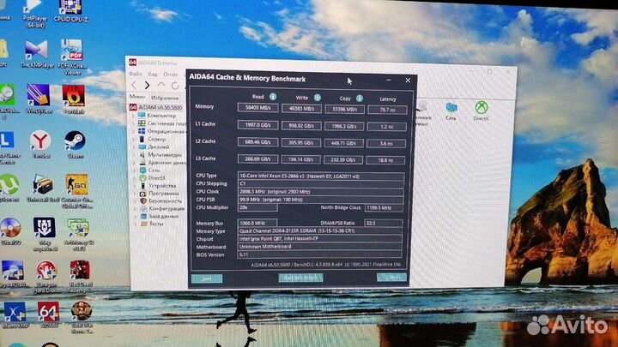618x347 pixels.
Task: Open Yandex browser desktop icon
Action: pos(40,145)
